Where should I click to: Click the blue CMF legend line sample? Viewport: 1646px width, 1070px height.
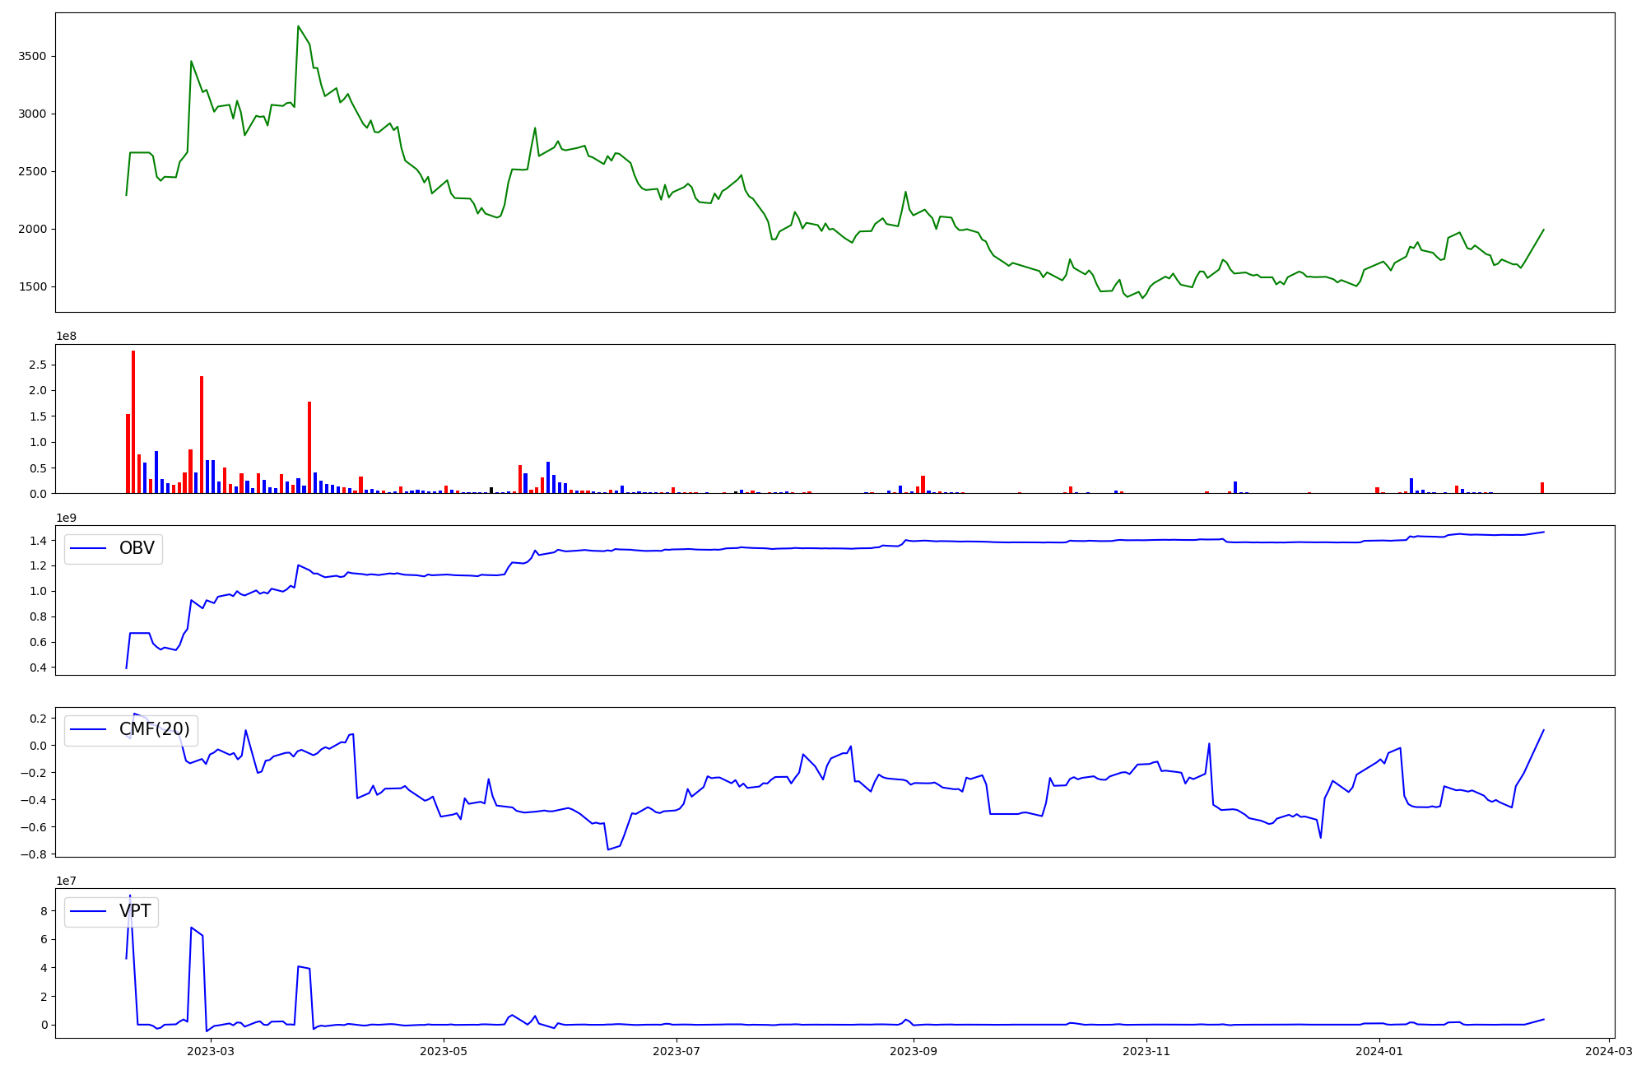pos(89,729)
